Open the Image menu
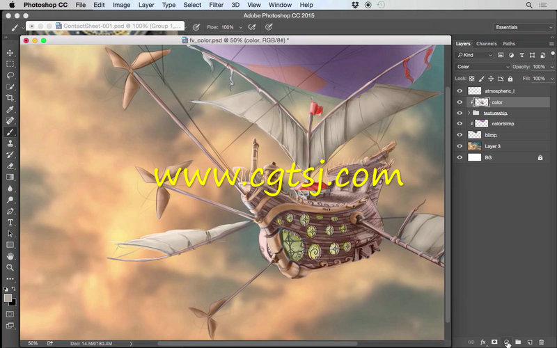The height and width of the screenshot is (348, 557). [x=121, y=5]
